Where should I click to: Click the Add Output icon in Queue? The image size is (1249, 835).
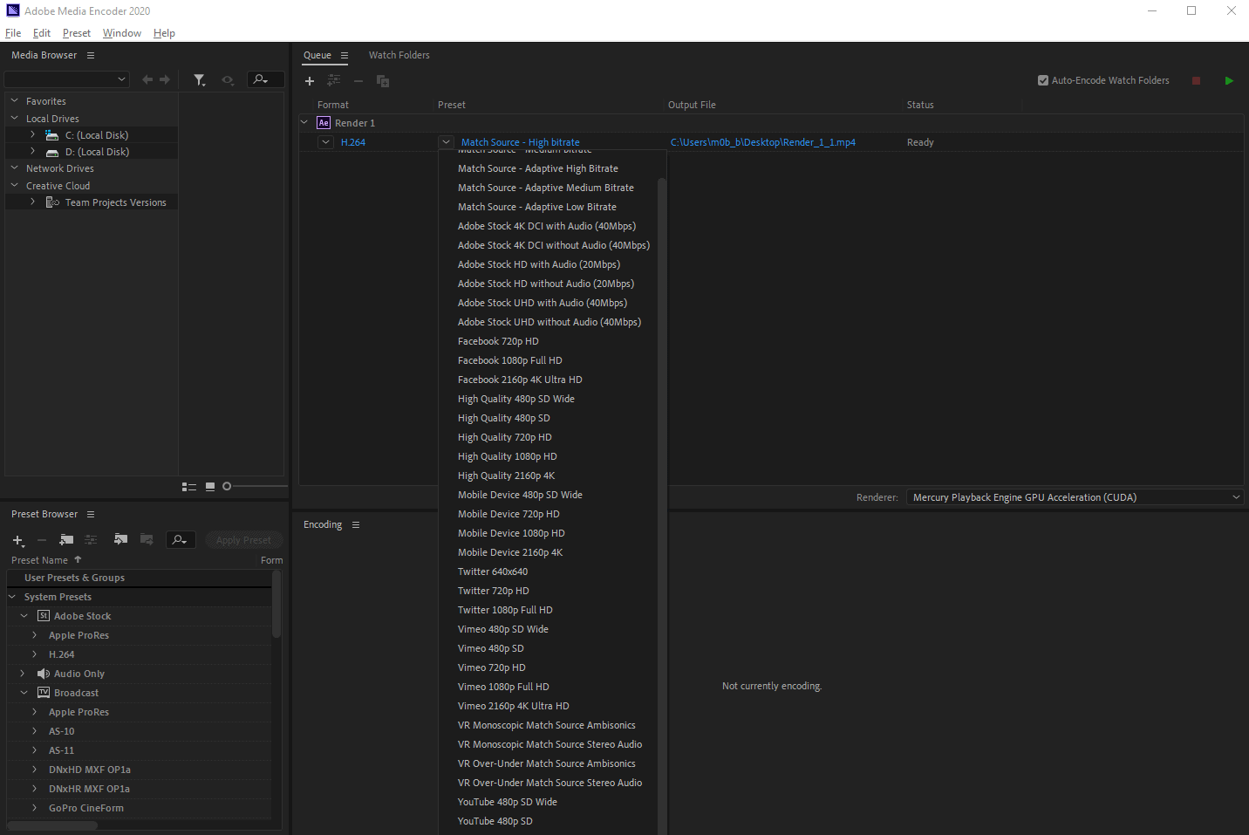[333, 80]
